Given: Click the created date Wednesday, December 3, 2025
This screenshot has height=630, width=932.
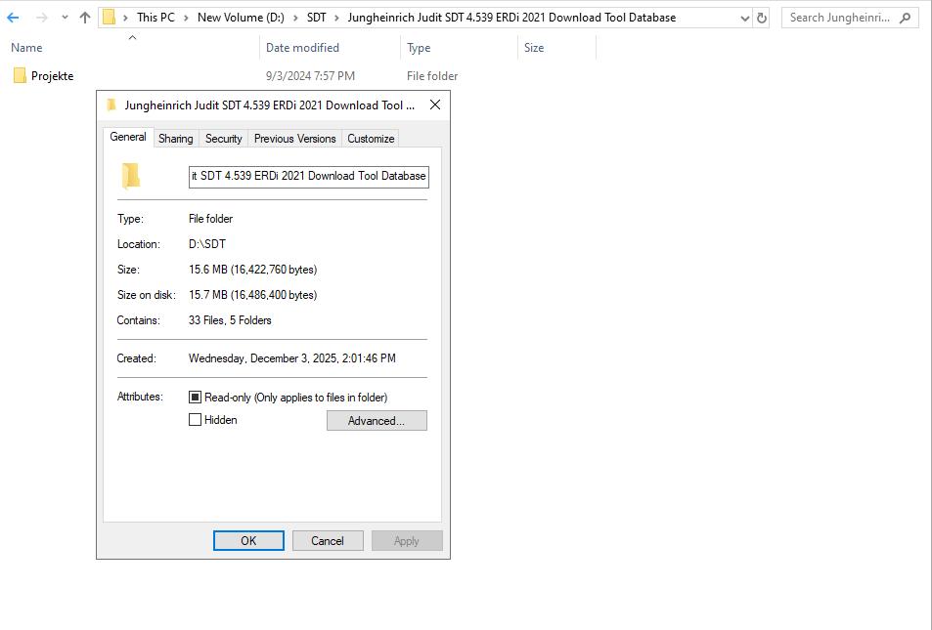Looking at the screenshot, I should coord(291,358).
